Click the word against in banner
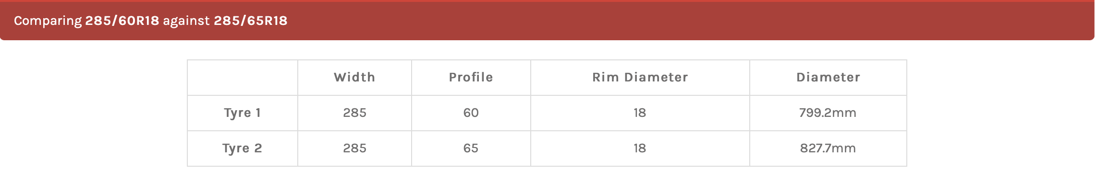This screenshot has height=183, width=1097. (x=186, y=21)
